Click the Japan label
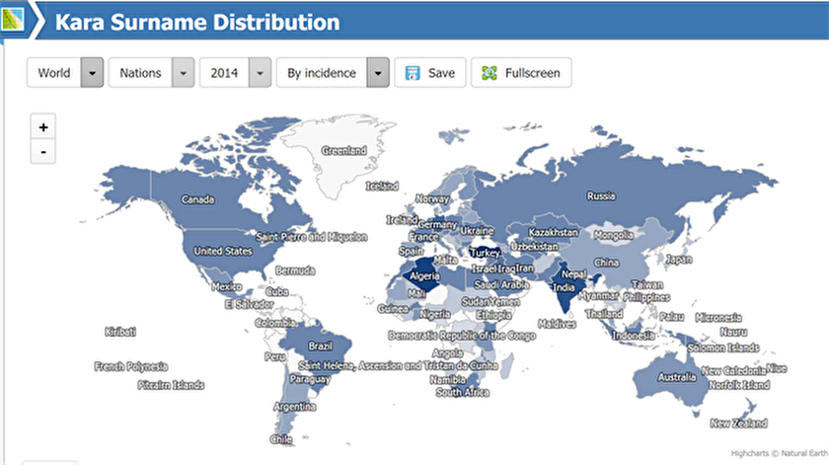829x465 pixels. point(678,260)
